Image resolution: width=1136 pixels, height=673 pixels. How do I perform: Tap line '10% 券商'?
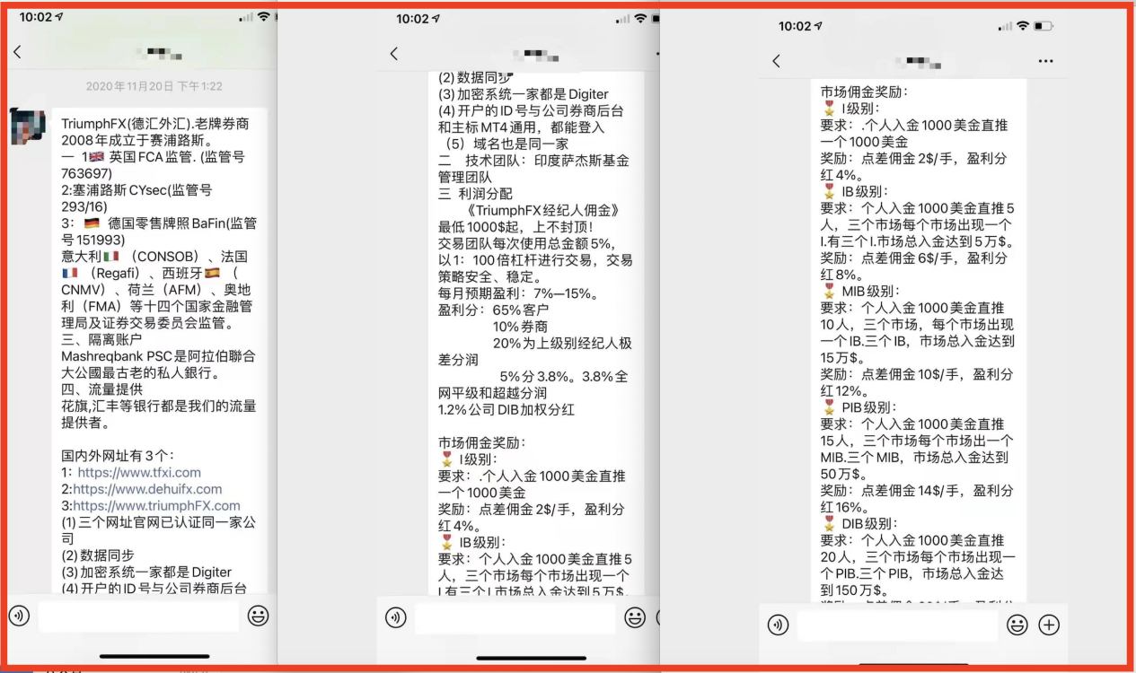pos(520,327)
